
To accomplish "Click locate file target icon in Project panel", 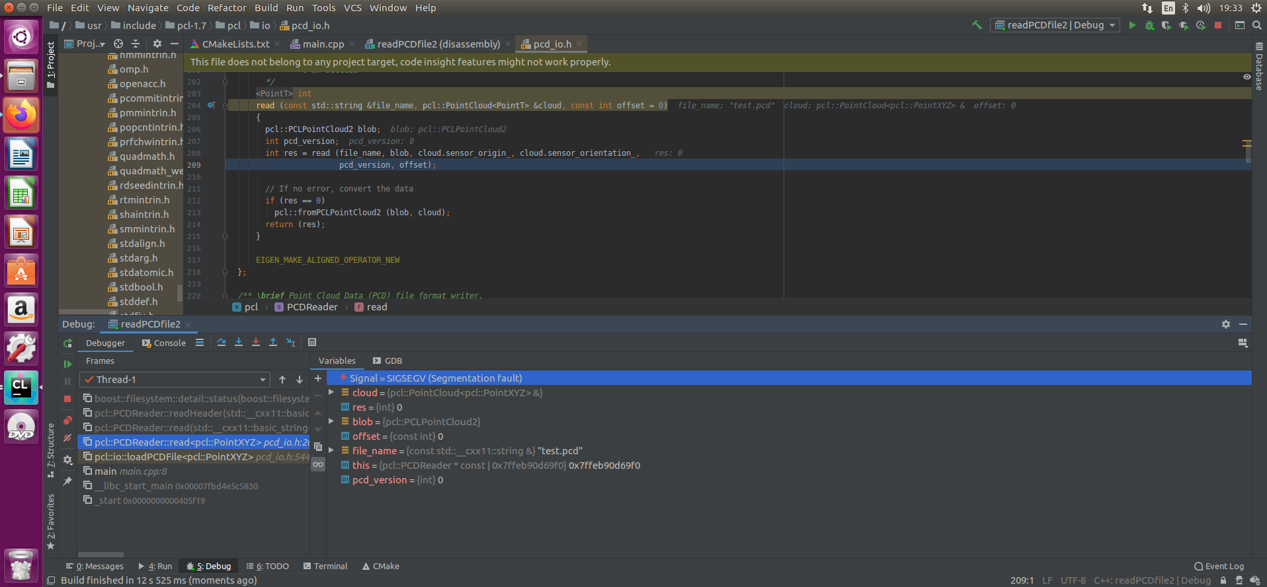I will [x=118, y=44].
